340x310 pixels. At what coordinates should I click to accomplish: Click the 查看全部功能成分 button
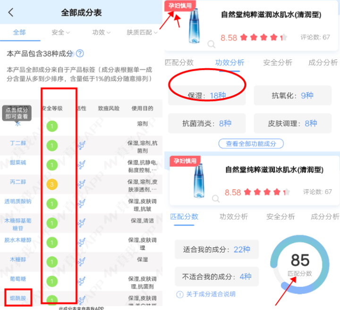(251, 144)
